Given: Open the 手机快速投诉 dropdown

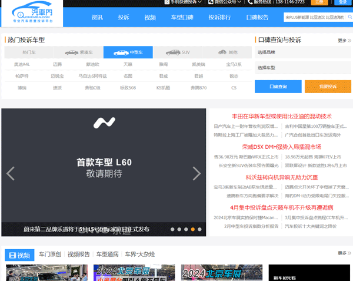Looking at the screenshot, I should (183, 2).
